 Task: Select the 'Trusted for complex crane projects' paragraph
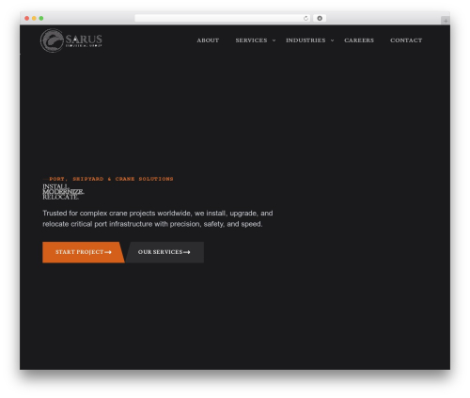pyautogui.click(x=158, y=218)
